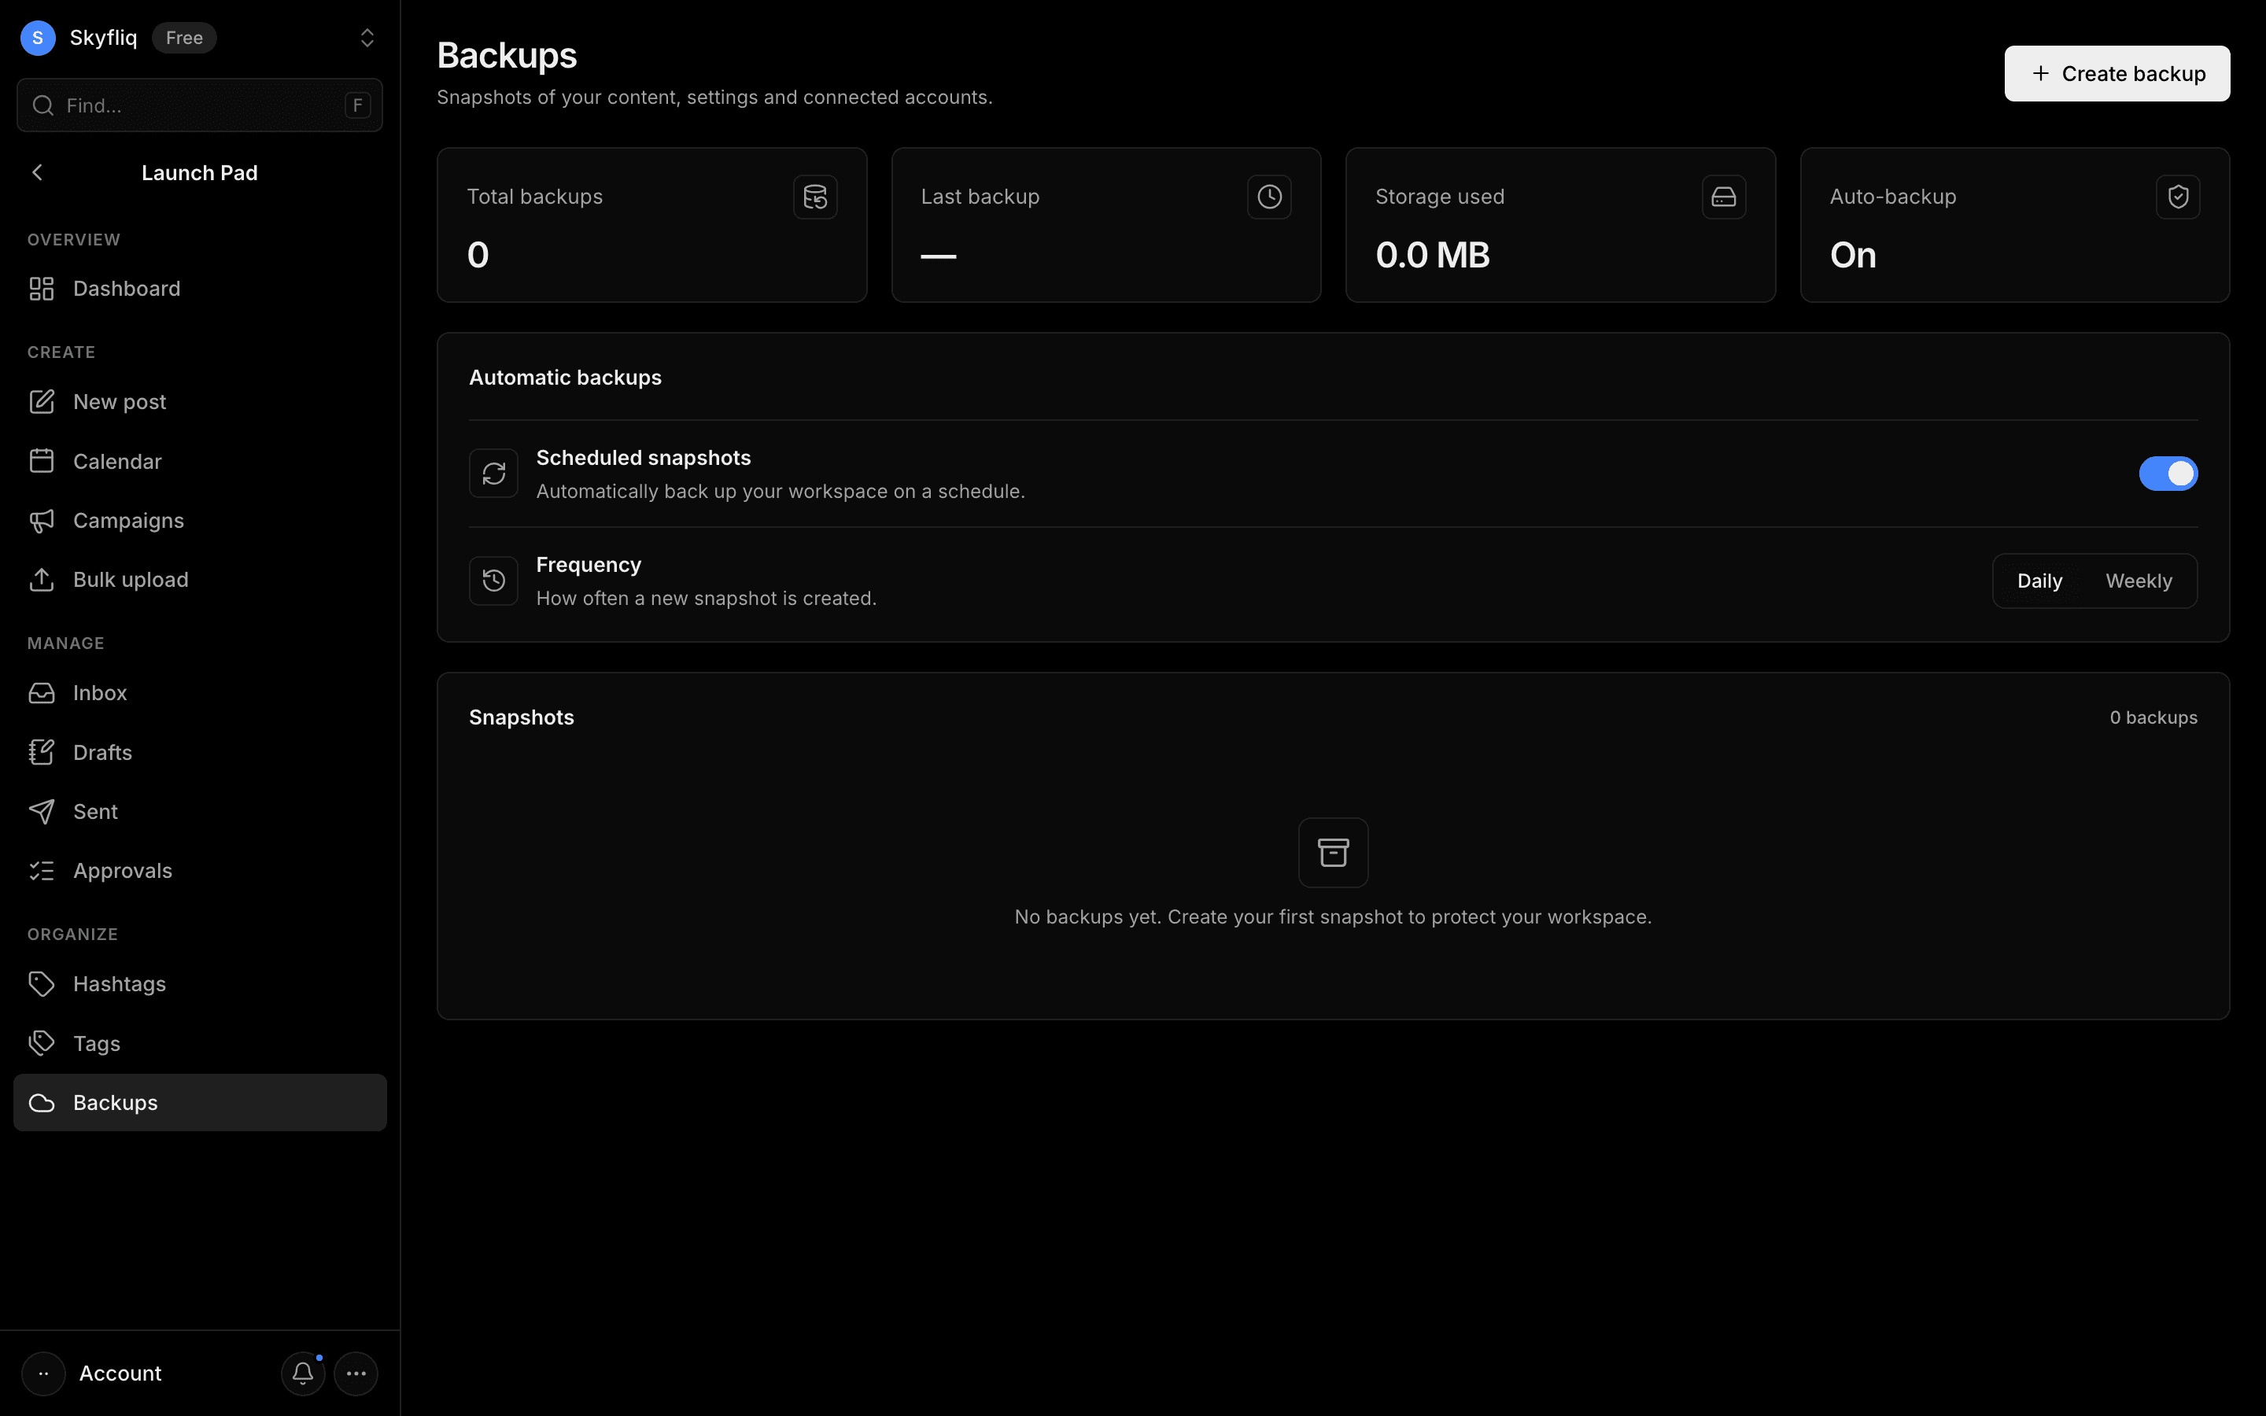Focus the Find search field
This screenshot has width=2266, height=1416.
point(199,105)
